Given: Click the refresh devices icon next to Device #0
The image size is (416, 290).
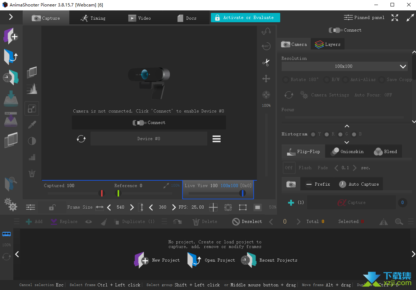Looking at the screenshot, I should pyautogui.click(x=81, y=138).
